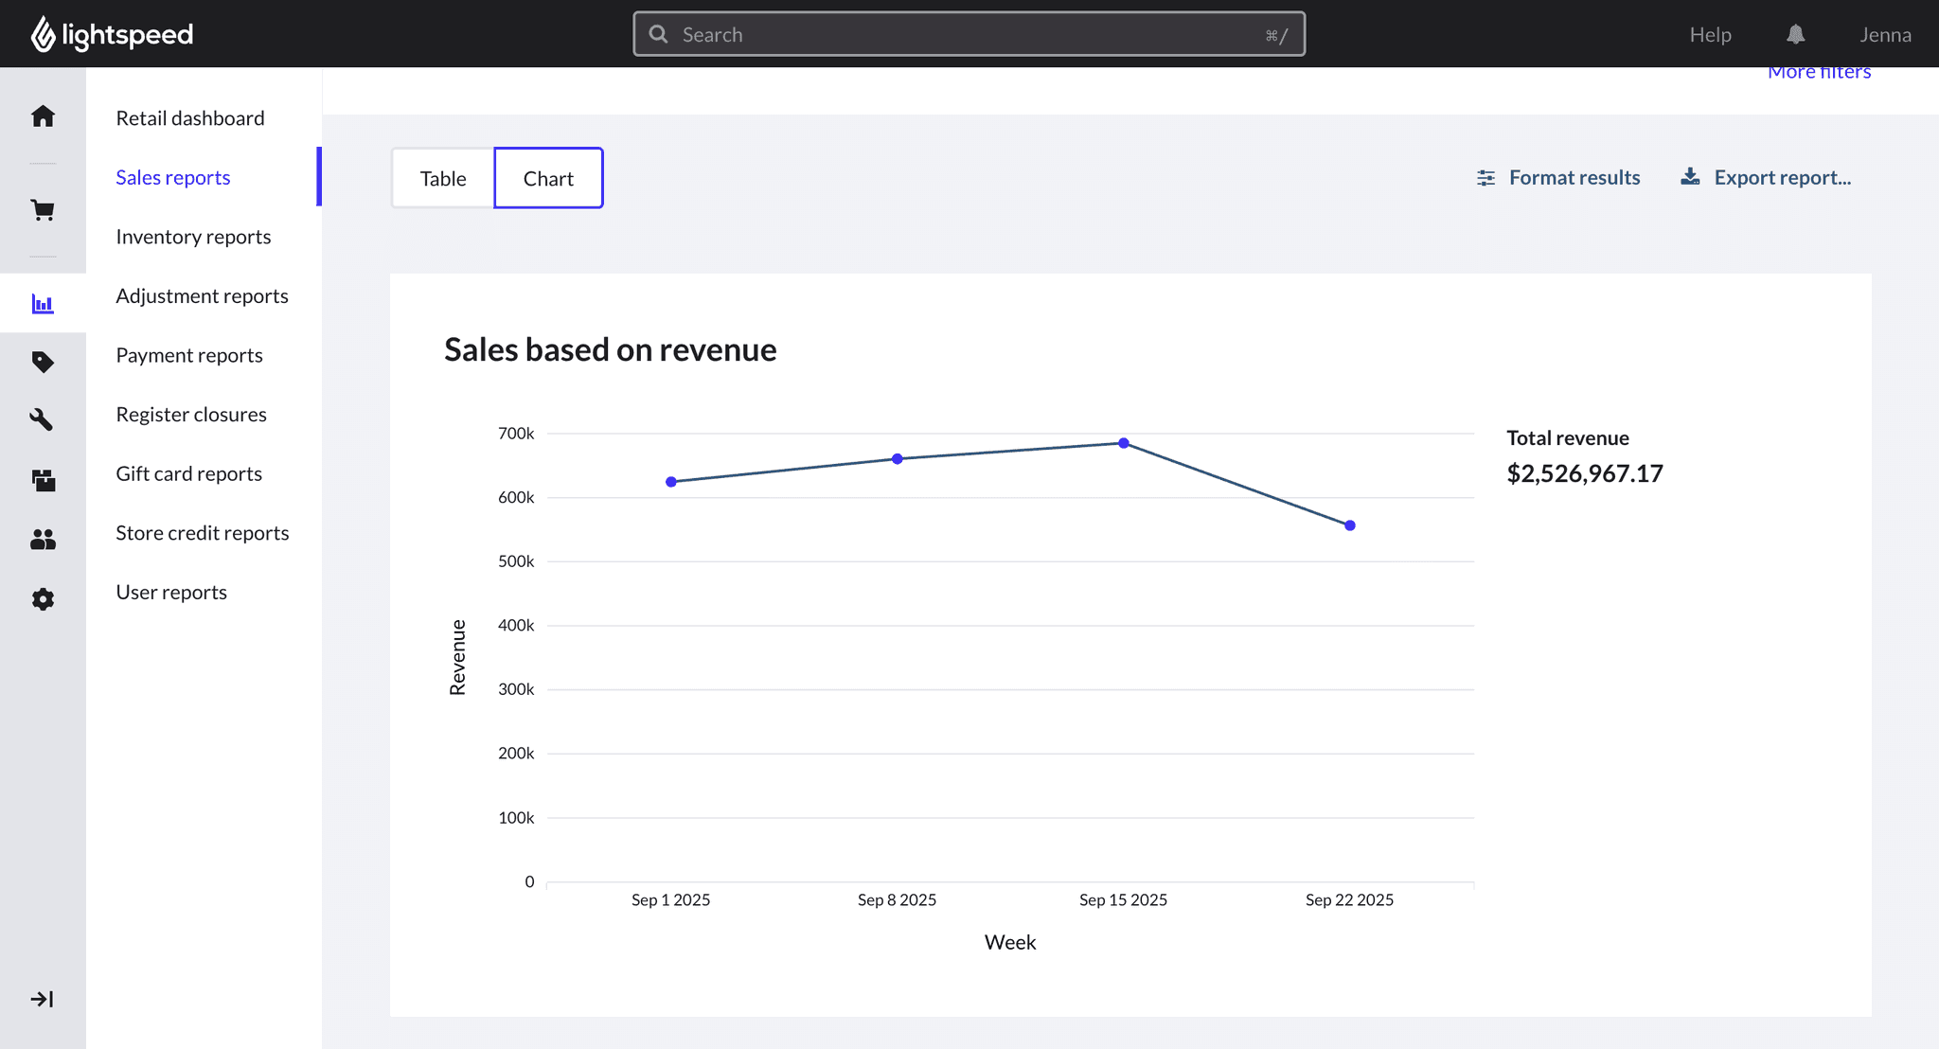Click Export report button
The height and width of the screenshot is (1049, 1939).
tap(1766, 178)
